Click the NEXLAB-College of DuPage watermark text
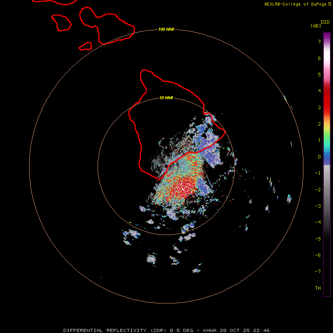 tap(296, 4)
